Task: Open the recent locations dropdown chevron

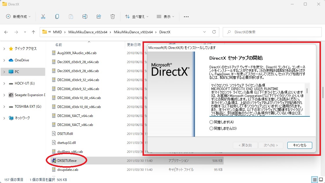Action: (x=25, y=32)
